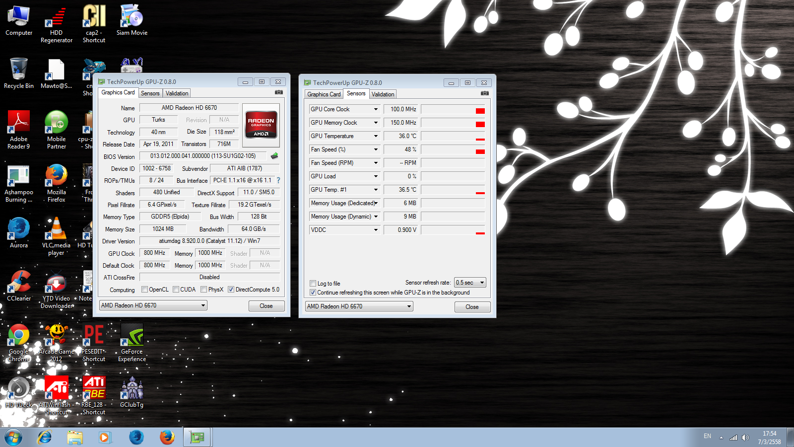
Task: Click GPU-Z taskbar button
Action: click(x=198, y=438)
